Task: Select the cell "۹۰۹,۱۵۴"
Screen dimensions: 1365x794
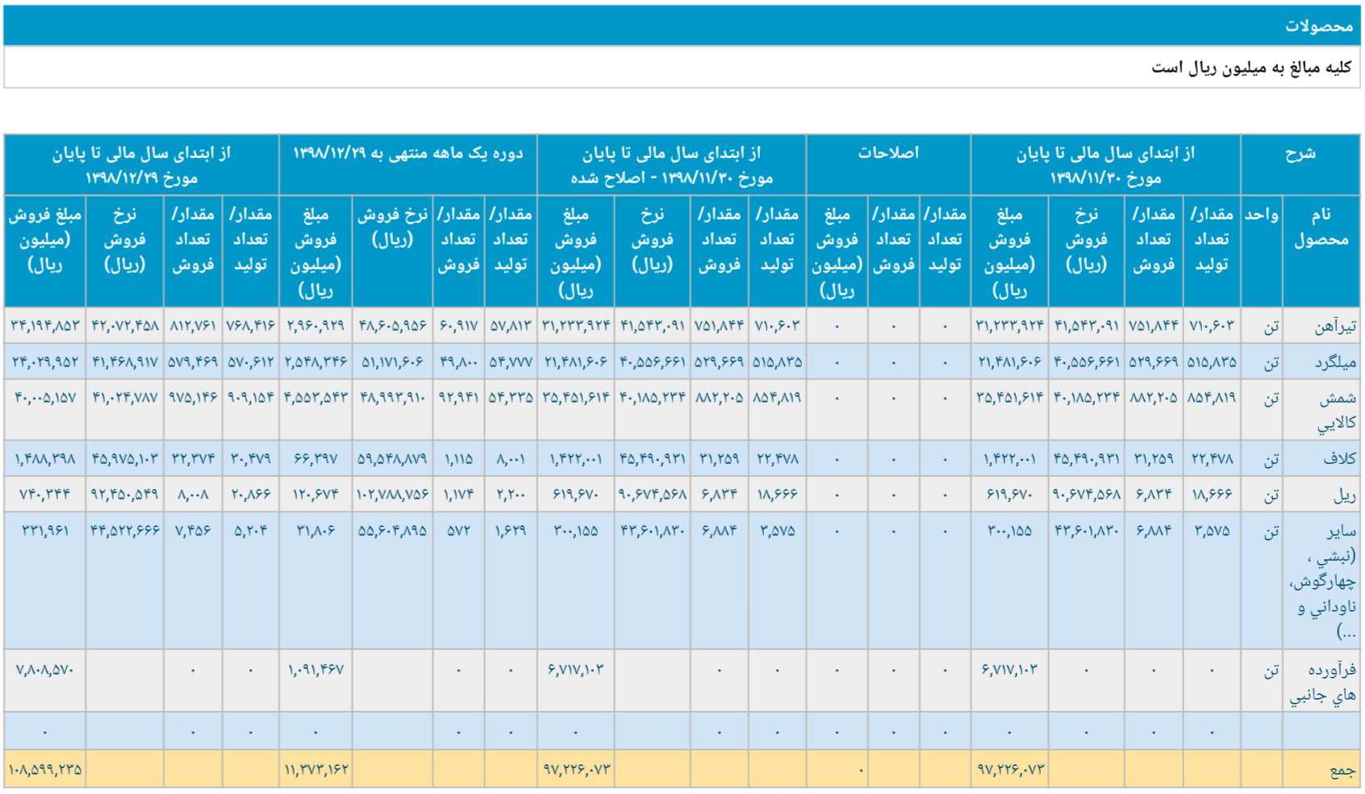Action: coord(251,397)
